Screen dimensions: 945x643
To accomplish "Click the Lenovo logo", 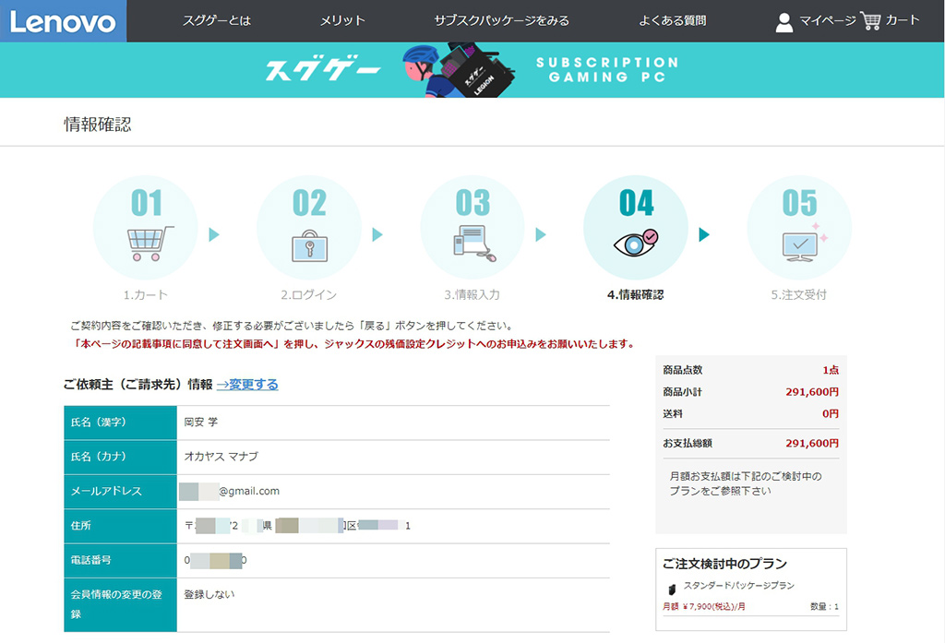I will click(x=63, y=21).
